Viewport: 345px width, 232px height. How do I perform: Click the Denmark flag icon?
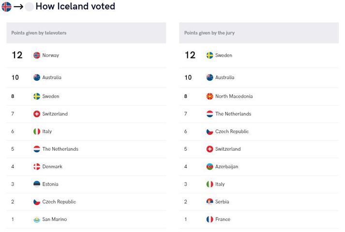click(x=37, y=167)
